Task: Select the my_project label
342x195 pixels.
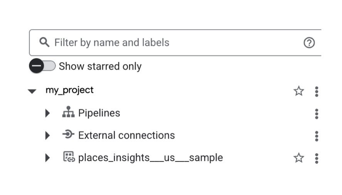Action: 69,90
